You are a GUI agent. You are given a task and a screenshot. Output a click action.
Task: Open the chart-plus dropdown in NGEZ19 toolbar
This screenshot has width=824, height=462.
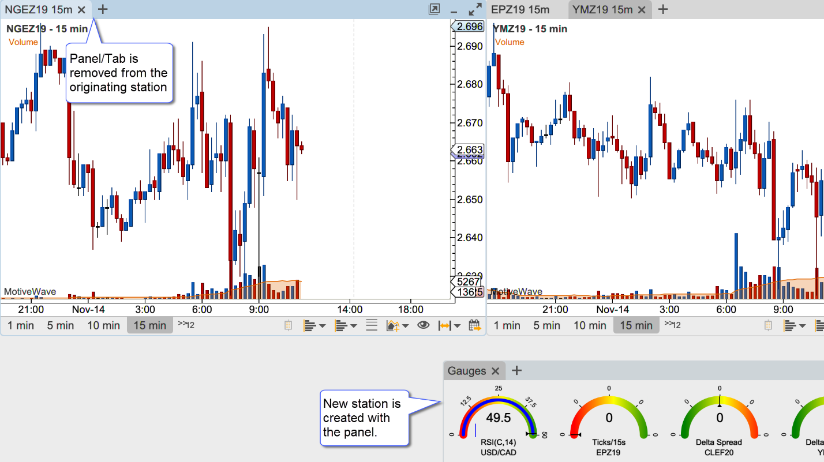click(x=397, y=325)
